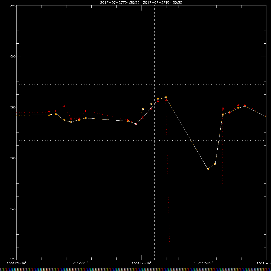271x271 pixels.
Task: Click the 1.501135×10⁹ x-axis label
Action: coord(204,263)
